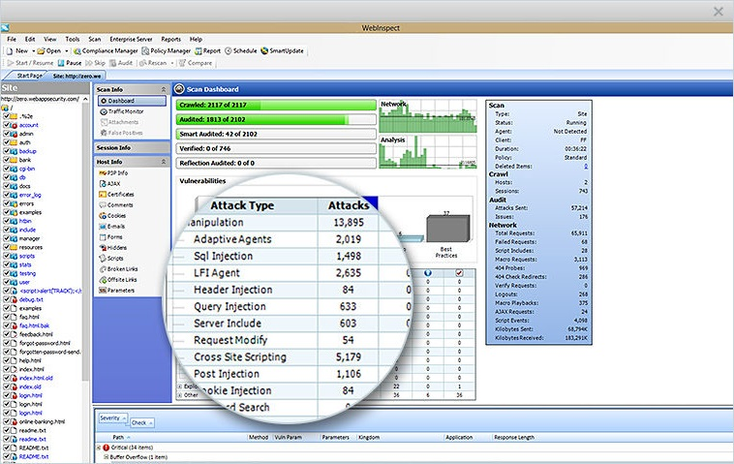Collapse the Scan Info panel
This screenshot has width=734, height=464.
click(162, 88)
